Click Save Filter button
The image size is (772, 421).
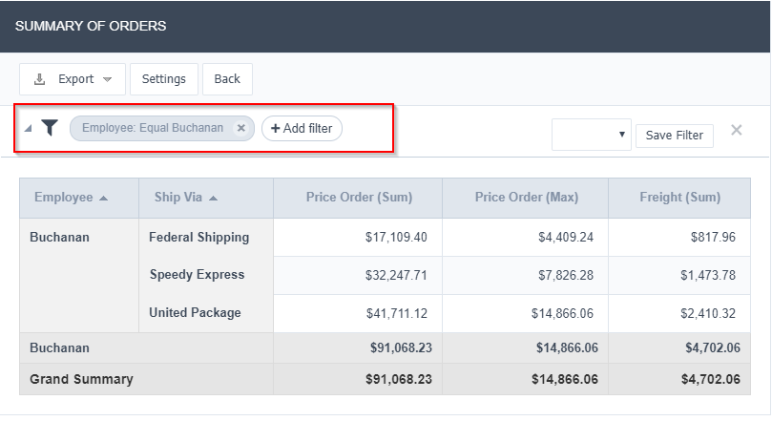[675, 136]
